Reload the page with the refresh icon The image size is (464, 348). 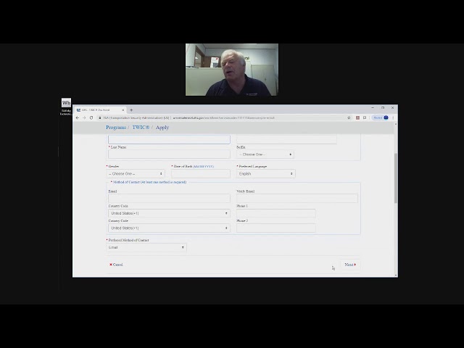pos(91,117)
